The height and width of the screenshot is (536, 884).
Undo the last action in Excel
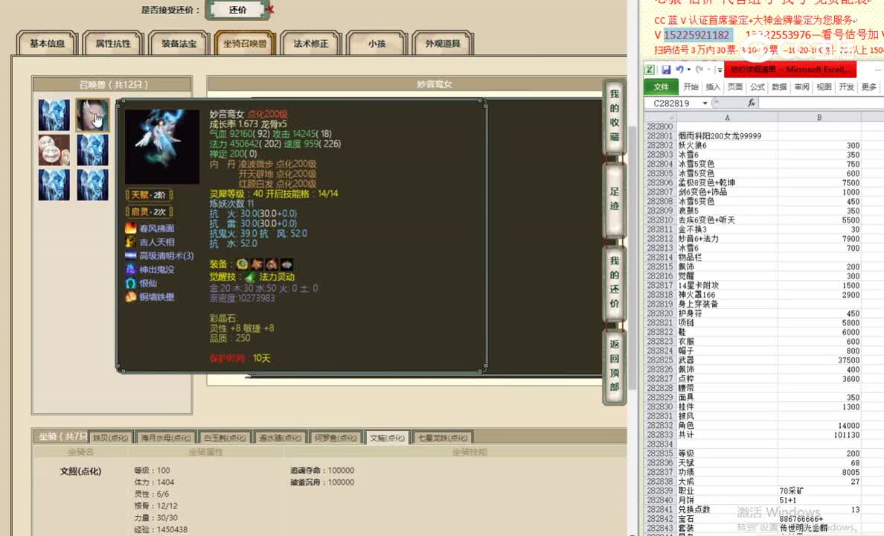(680, 69)
